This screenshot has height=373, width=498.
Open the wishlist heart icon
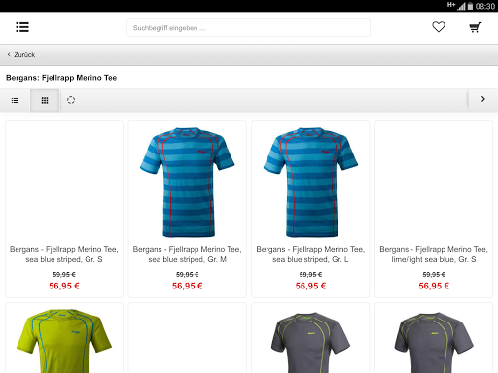pyautogui.click(x=439, y=27)
